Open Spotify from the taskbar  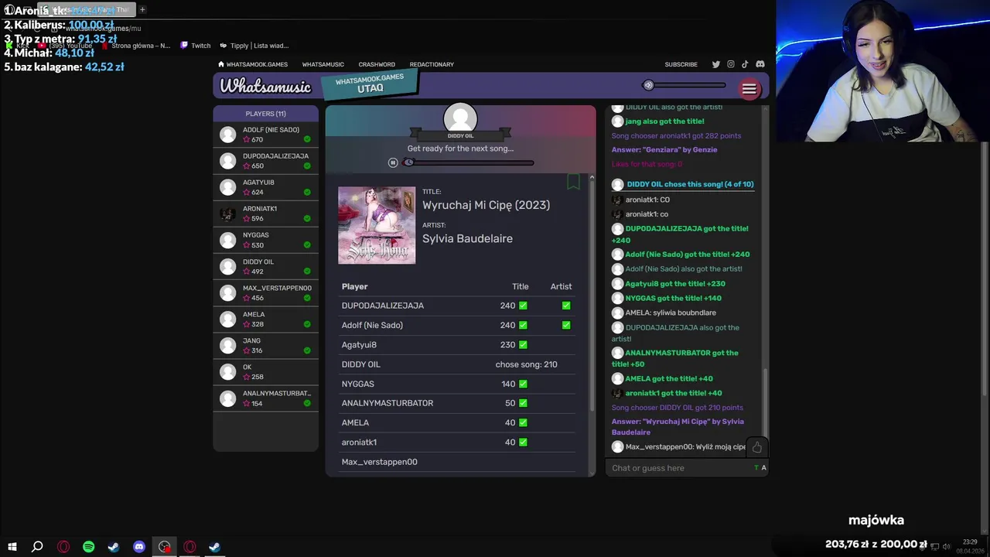tap(88, 547)
